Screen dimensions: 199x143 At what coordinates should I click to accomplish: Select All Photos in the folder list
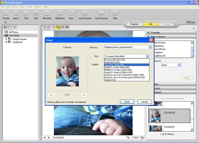pos(21,32)
